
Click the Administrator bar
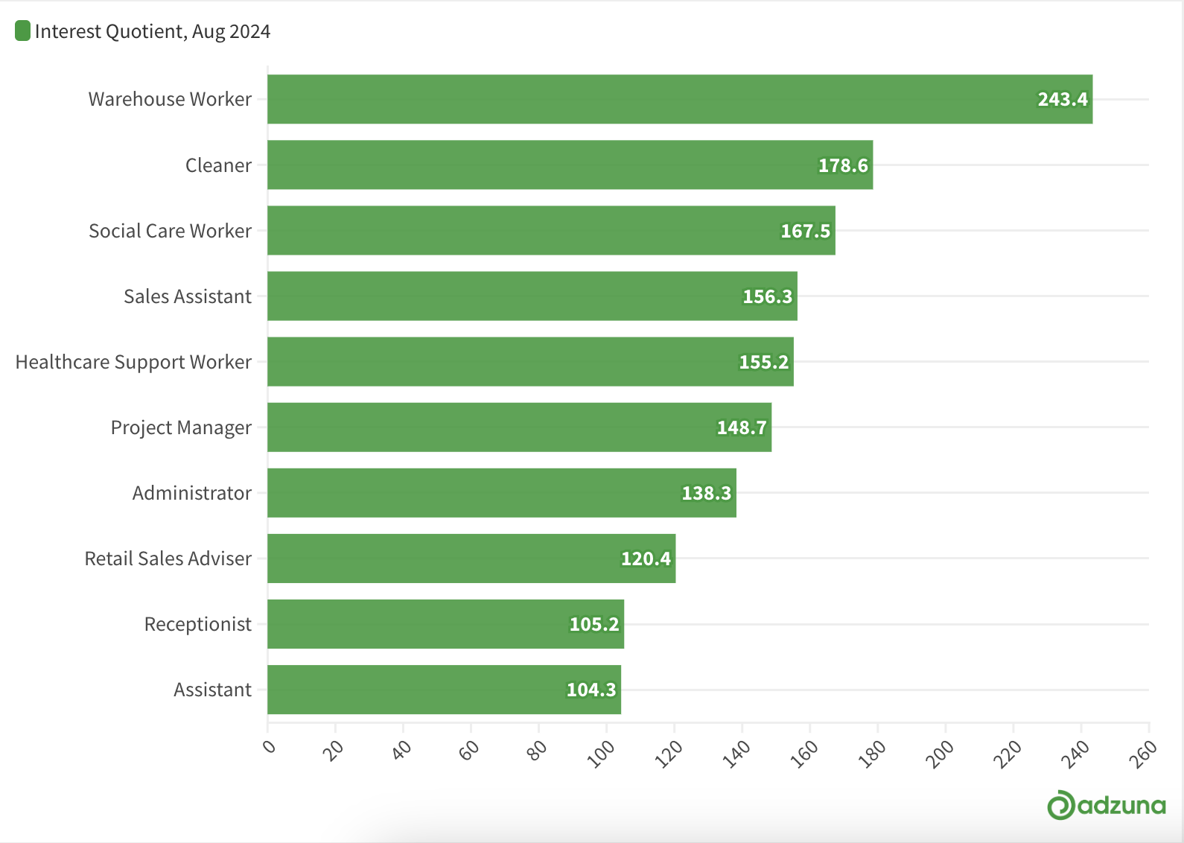pos(502,492)
